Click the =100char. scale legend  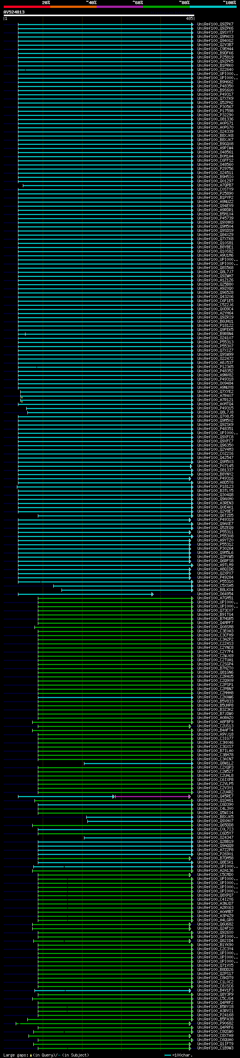(178, 1055)
